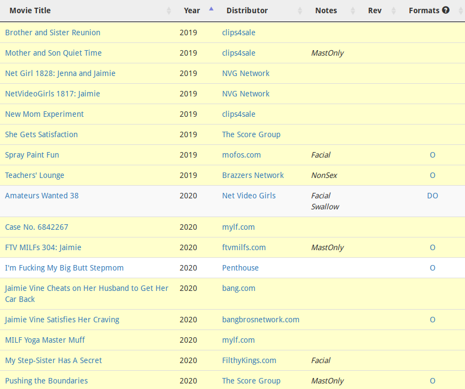Click year 2020 in the Case No. 6842267 row
Screen dimensions: 465x389
click(188, 227)
